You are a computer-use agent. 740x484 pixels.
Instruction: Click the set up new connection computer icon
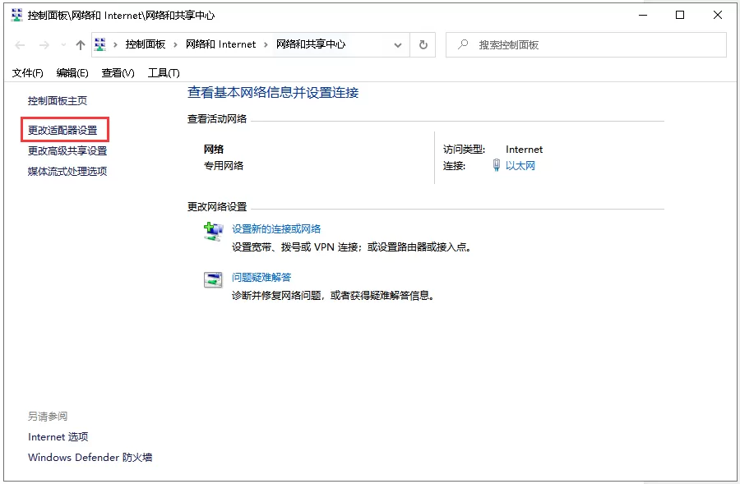[213, 229]
